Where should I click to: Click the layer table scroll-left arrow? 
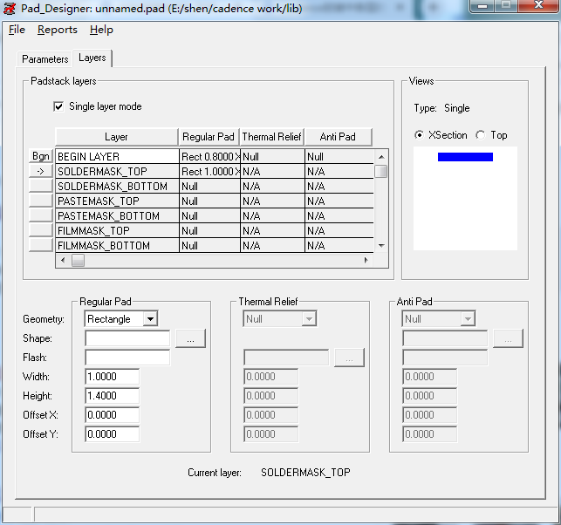(62, 261)
